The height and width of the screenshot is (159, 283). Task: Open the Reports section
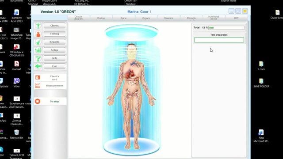click(54, 42)
